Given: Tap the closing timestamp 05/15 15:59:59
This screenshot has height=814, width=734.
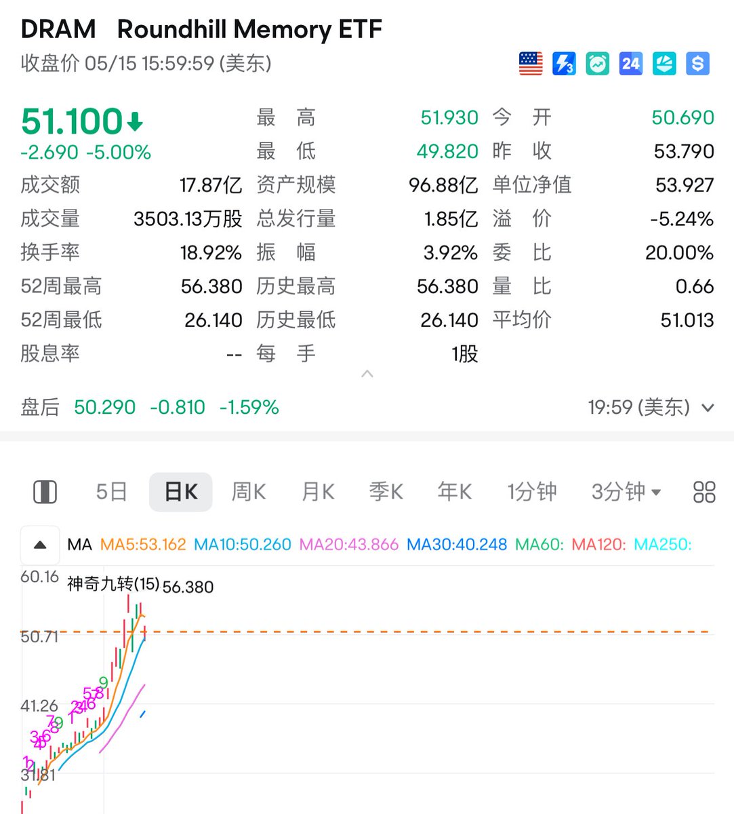Looking at the screenshot, I should 150,64.
